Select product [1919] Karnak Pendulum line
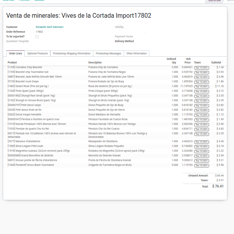Screen dimensions: 234x234 pyautogui.click(x=37, y=124)
